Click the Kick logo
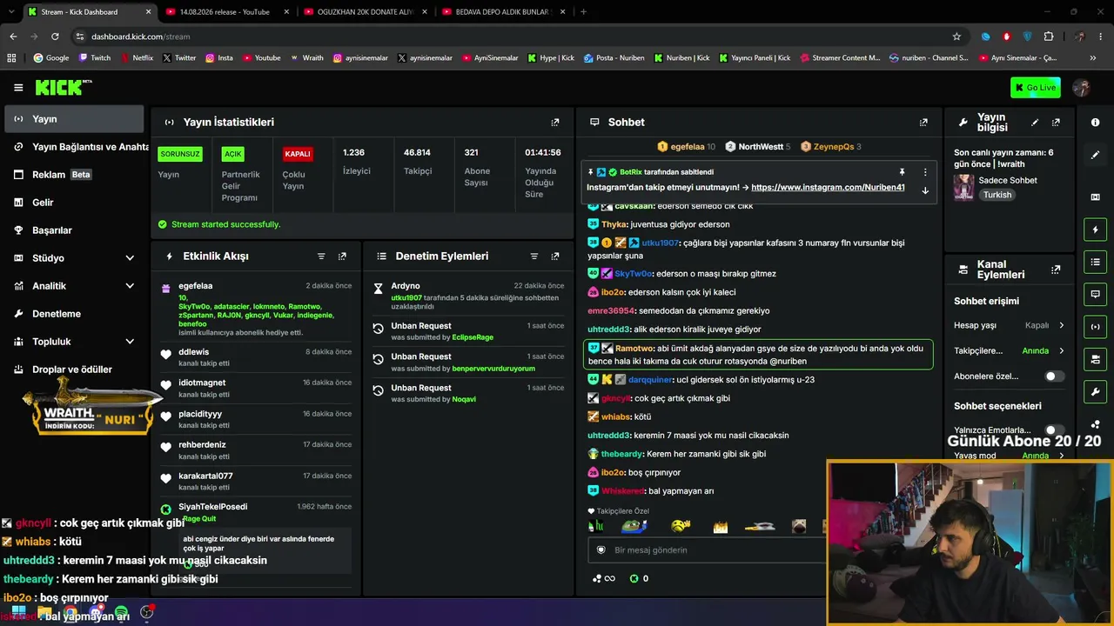This screenshot has height=626, width=1114. pos(64,87)
